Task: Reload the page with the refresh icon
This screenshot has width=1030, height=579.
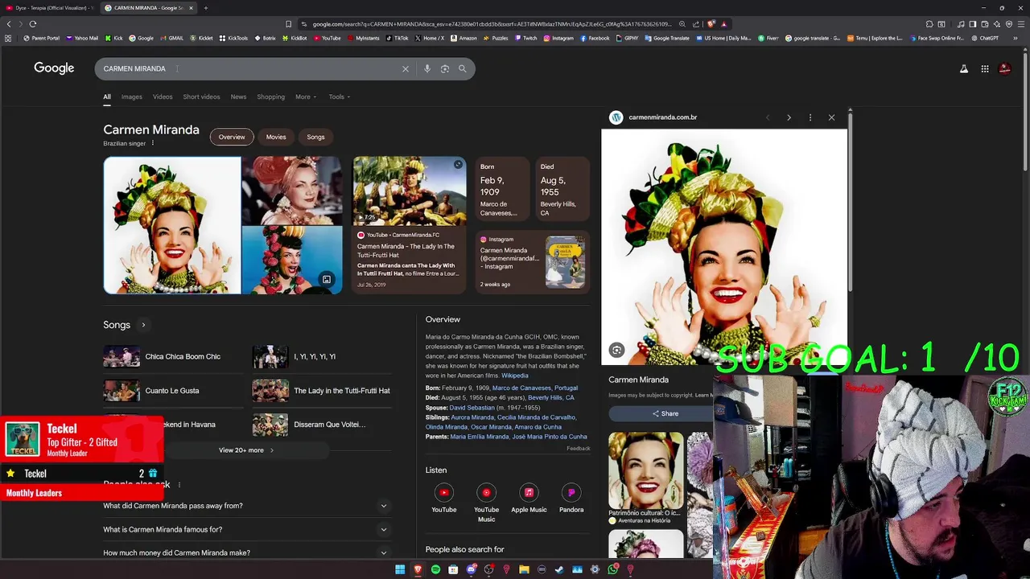Action: pos(33,24)
